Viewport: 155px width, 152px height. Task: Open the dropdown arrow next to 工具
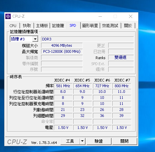(x=83, y=141)
